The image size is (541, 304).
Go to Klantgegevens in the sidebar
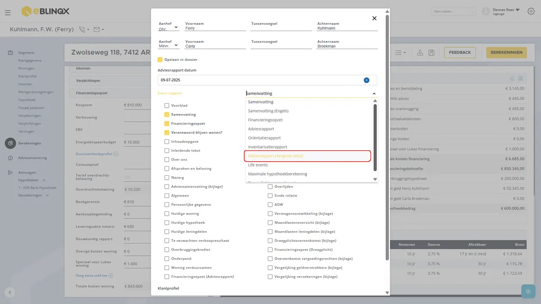point(30,60)
